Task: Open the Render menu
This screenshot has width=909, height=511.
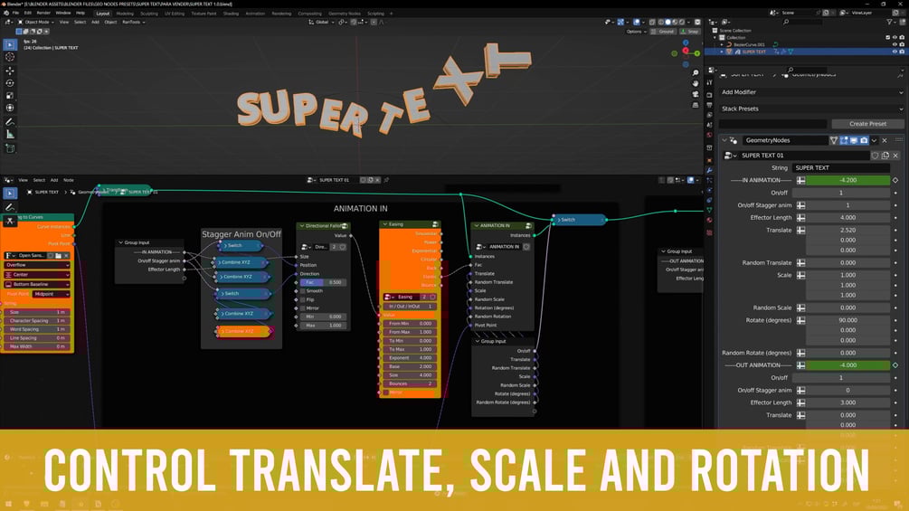Action: pyautogui.click(x=43, y=13)
